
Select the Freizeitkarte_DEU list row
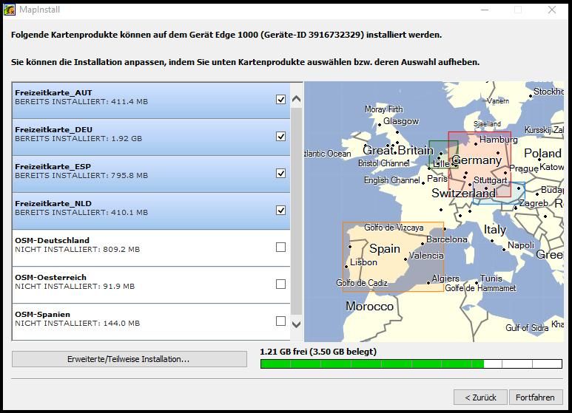point(141,137)
